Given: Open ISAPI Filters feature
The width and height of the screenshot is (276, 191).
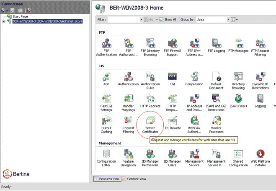Looking at the screenshot, I should coord(238,101).
